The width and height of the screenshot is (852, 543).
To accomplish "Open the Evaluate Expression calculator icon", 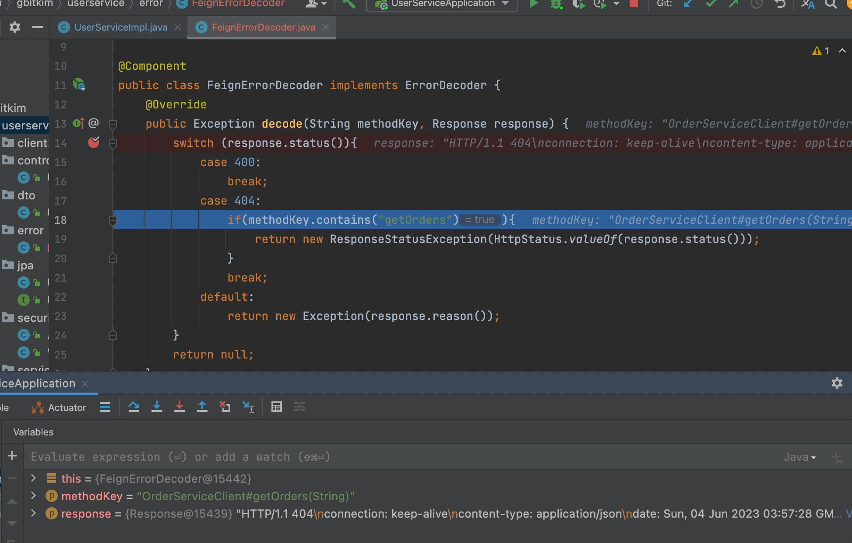I will pos(277,407).
